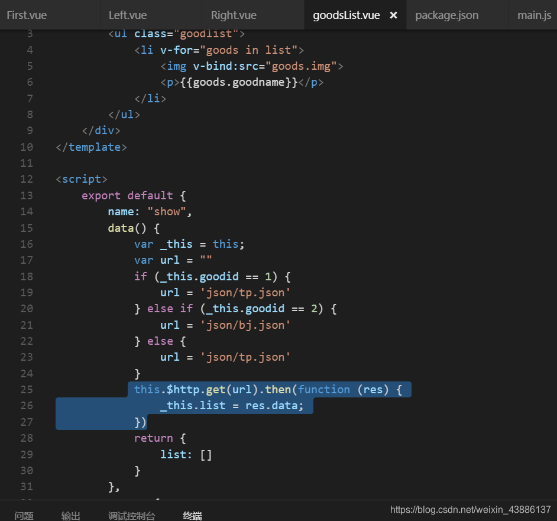Click '_this.list = res.data;' line
Image resolution: width=557 pixels, height=521 pixels.
232,406
